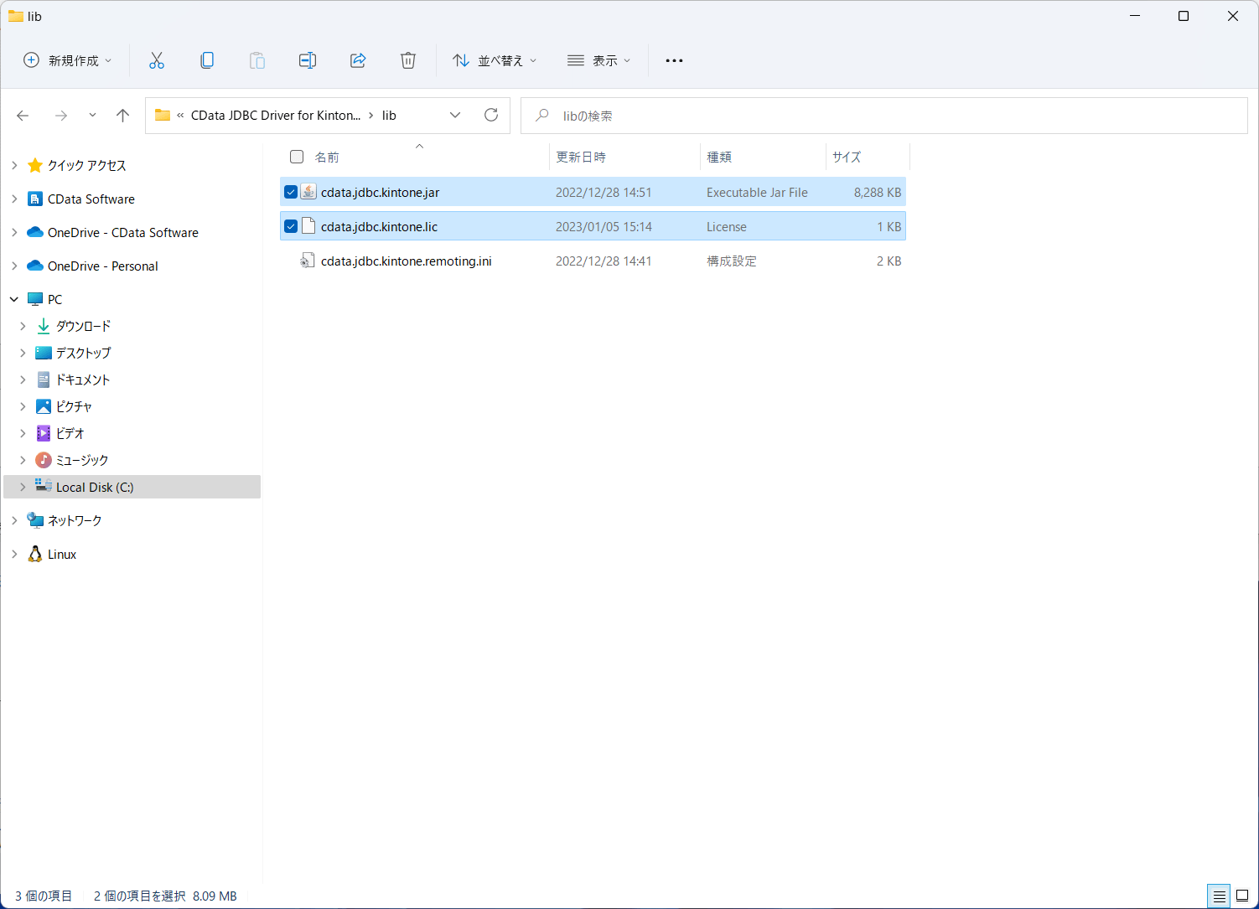
Task: Click the ピクチャ pictures icon
Action: tap(44, 406)
